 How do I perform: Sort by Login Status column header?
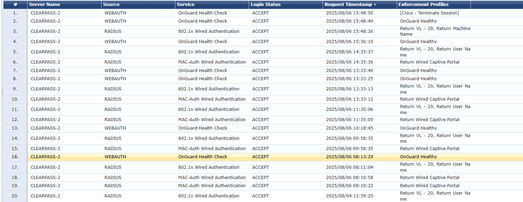pyautogui.click(x=265, y=5)
